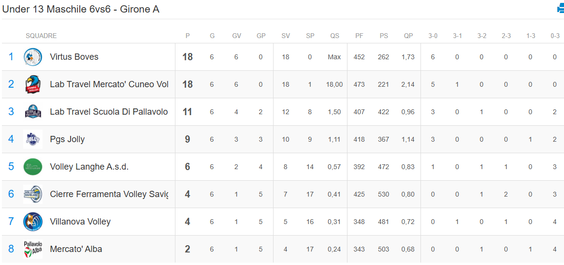Click the print icon at top right

[560, 9]
